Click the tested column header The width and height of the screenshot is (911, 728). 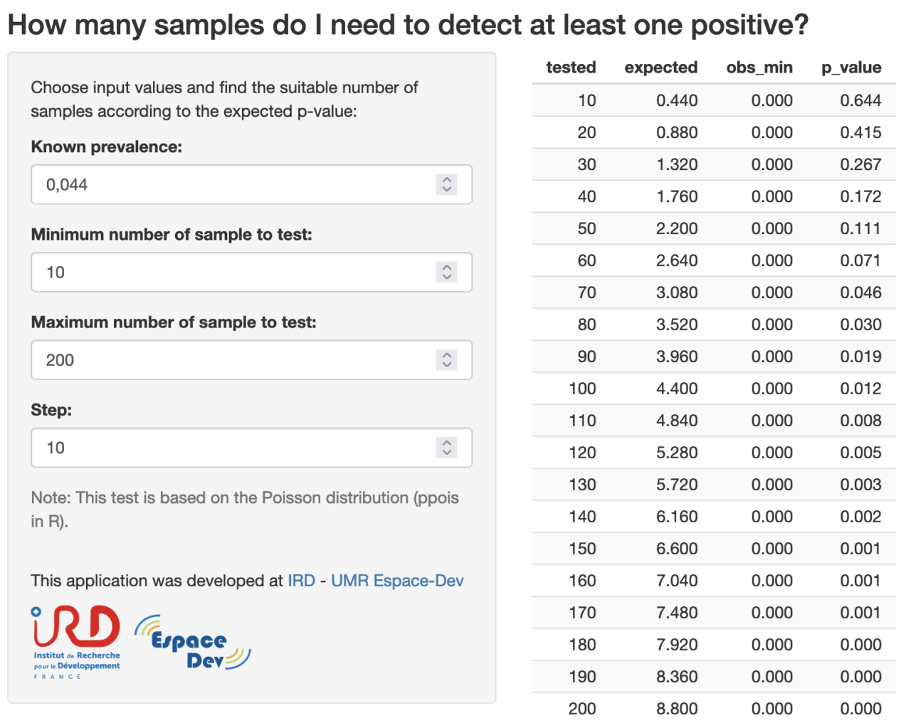coord(571,68)
